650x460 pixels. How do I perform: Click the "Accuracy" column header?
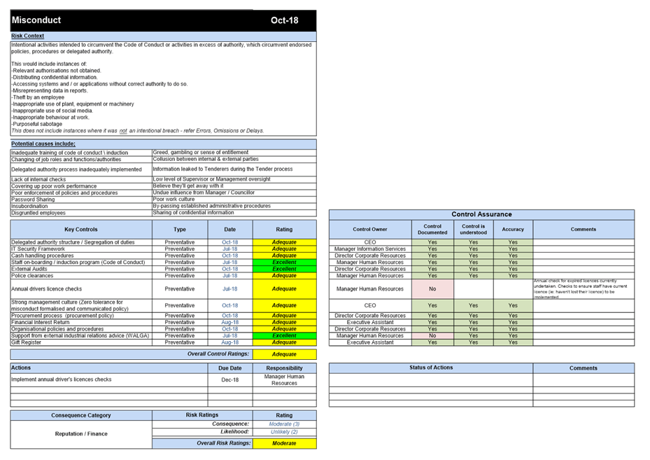click(513, 230)
